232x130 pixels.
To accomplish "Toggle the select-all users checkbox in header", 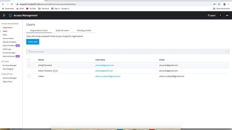I will tap(29, 60).
